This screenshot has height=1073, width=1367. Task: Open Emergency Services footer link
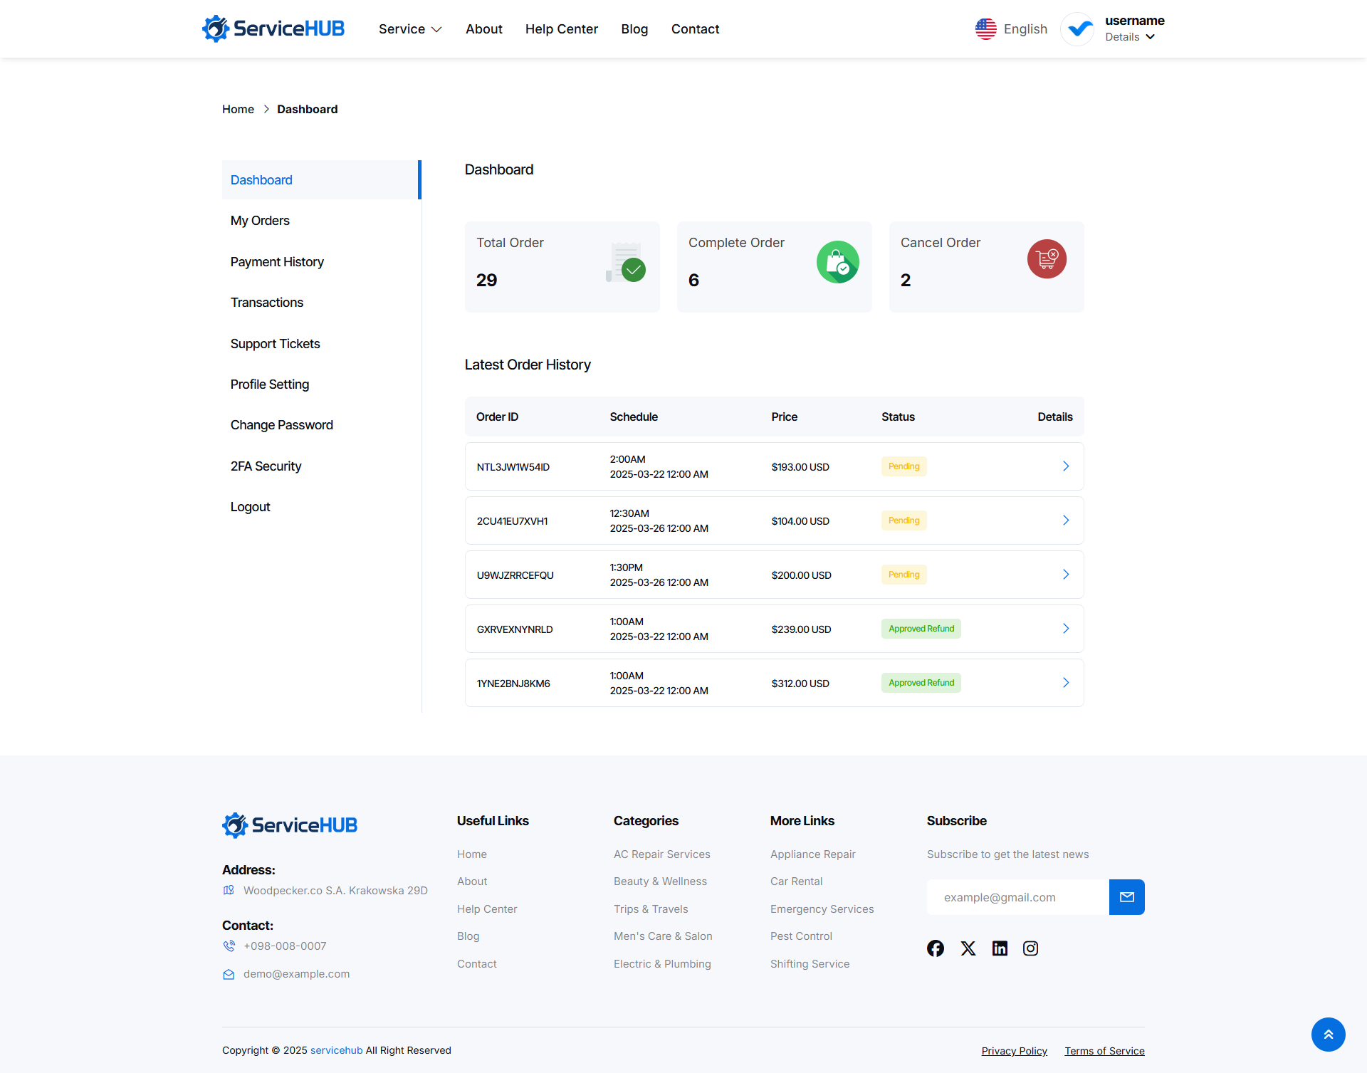(822, 909)
